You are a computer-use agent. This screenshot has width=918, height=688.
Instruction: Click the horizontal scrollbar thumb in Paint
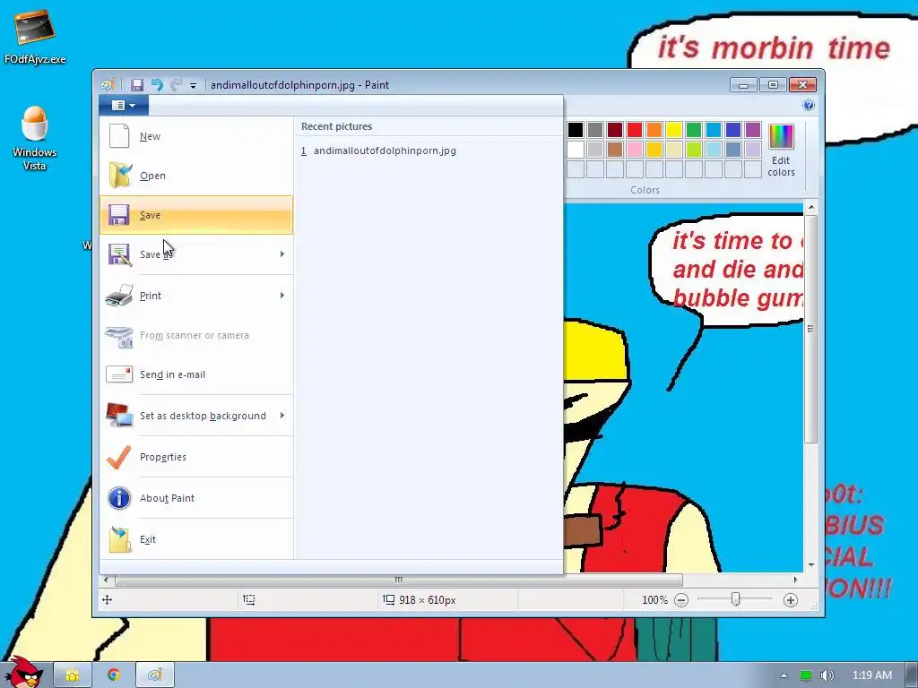point(399,580)
